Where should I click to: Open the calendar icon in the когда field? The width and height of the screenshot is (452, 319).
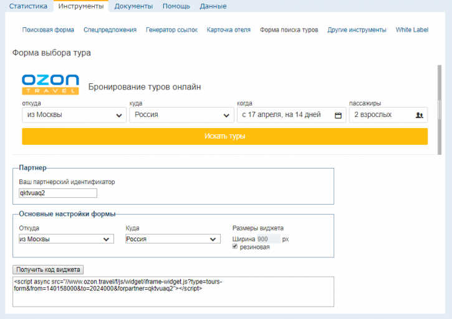[x=338, y=115]
